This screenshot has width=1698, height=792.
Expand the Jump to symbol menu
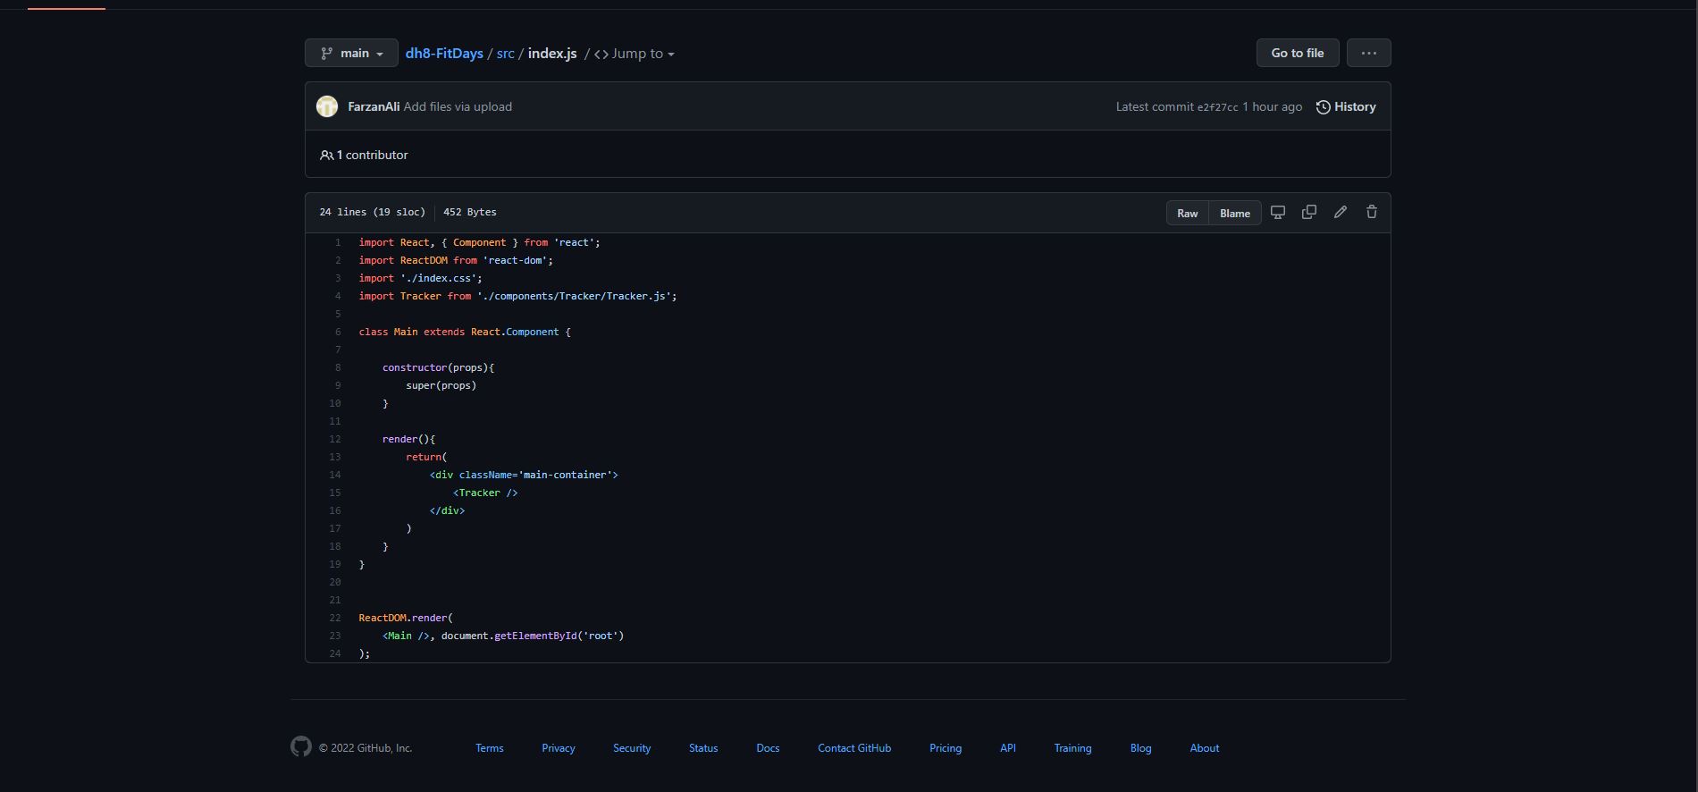635,54
